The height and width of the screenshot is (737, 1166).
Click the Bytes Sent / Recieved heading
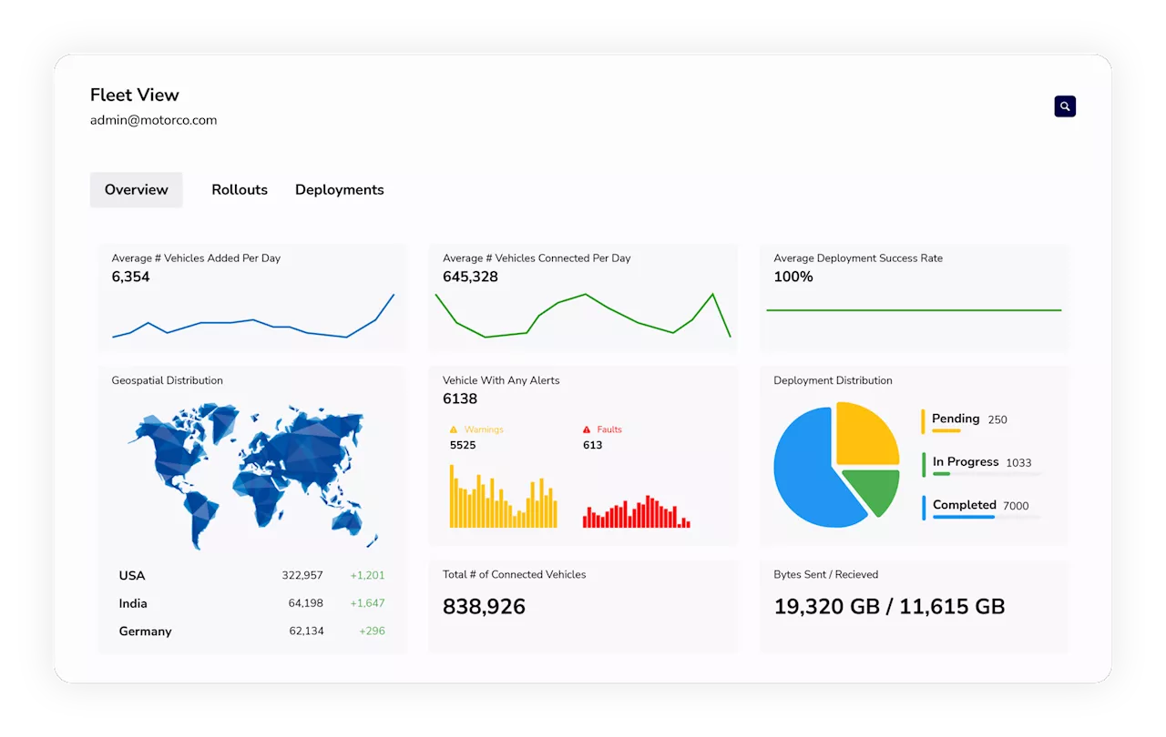point(825,574)
